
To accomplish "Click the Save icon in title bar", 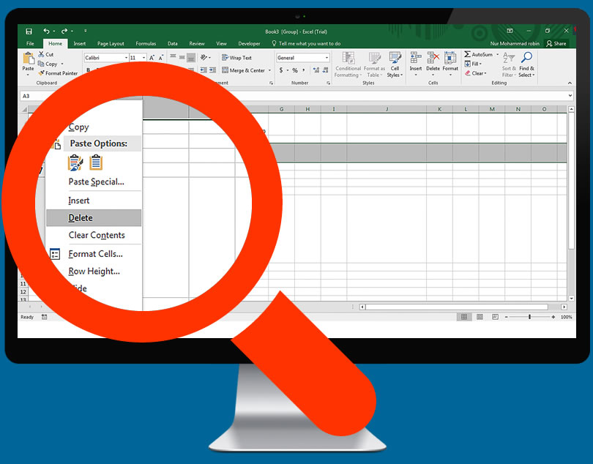I will (29, 31).
